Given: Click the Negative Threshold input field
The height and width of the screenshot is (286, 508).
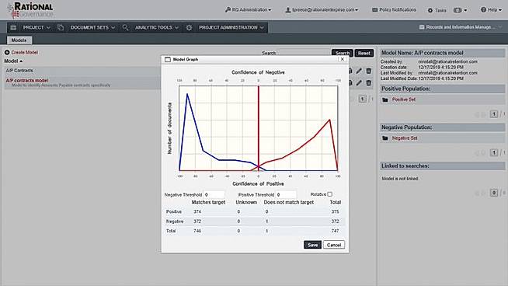Looking at the screenshot, I should coord(214,194).
